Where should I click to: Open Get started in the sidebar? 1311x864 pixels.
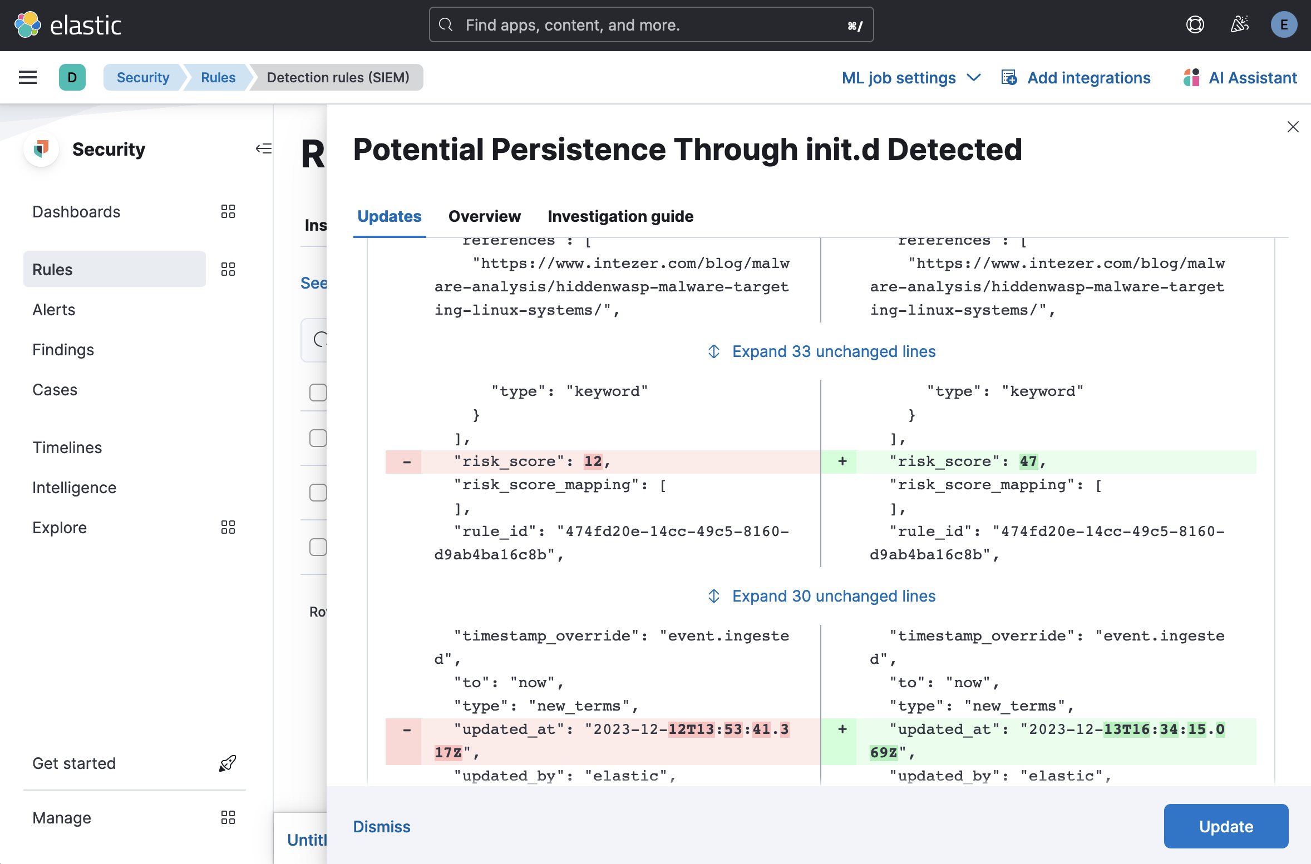click(x=74, y=763)
